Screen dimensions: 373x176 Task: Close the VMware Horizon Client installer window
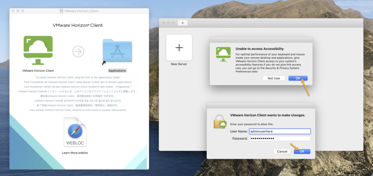click(13, 12)
